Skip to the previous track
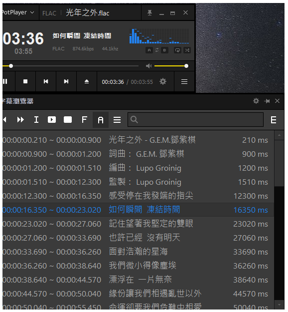Image resolution: width=288 pixels, height=312 pixels. pyautogui.click(x=46, y=81)
